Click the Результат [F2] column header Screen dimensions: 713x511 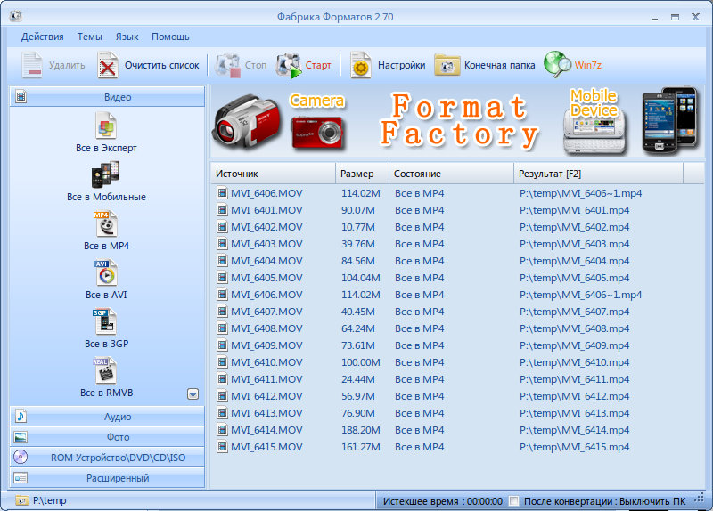point(598,174)
